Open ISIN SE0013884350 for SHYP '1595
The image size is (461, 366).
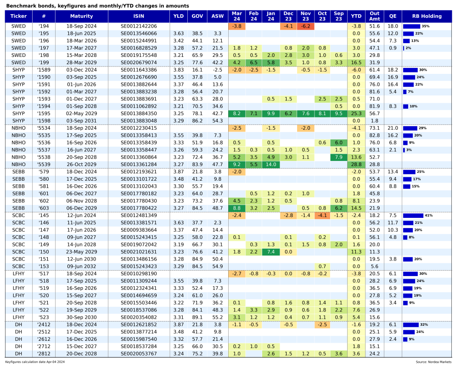click(138, 114)
